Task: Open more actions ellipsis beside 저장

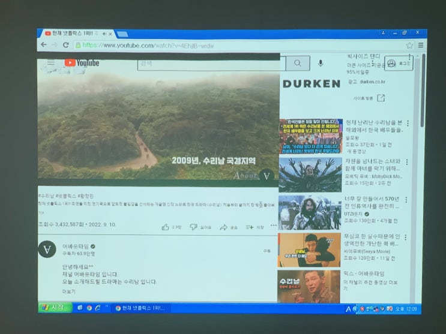Action: (273, 225)
